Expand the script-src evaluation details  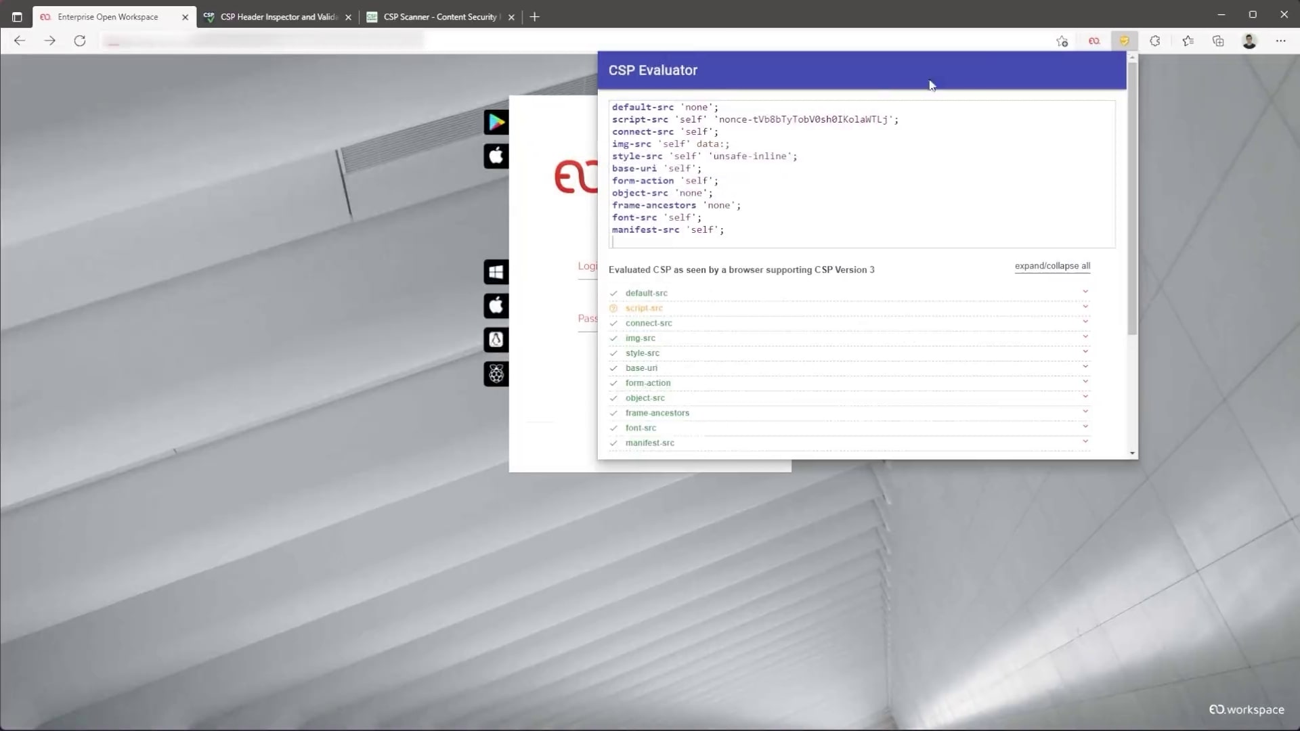pyautogui.click(x=1085, y=307)
